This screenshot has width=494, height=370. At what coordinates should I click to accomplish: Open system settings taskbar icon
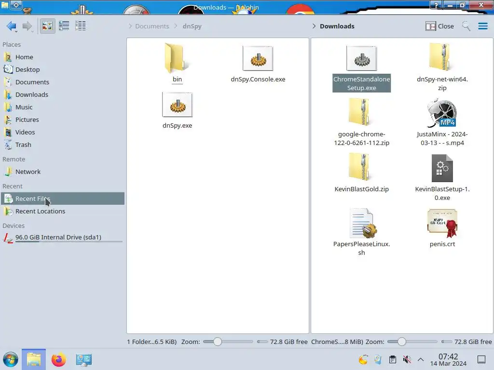[83, 359]
